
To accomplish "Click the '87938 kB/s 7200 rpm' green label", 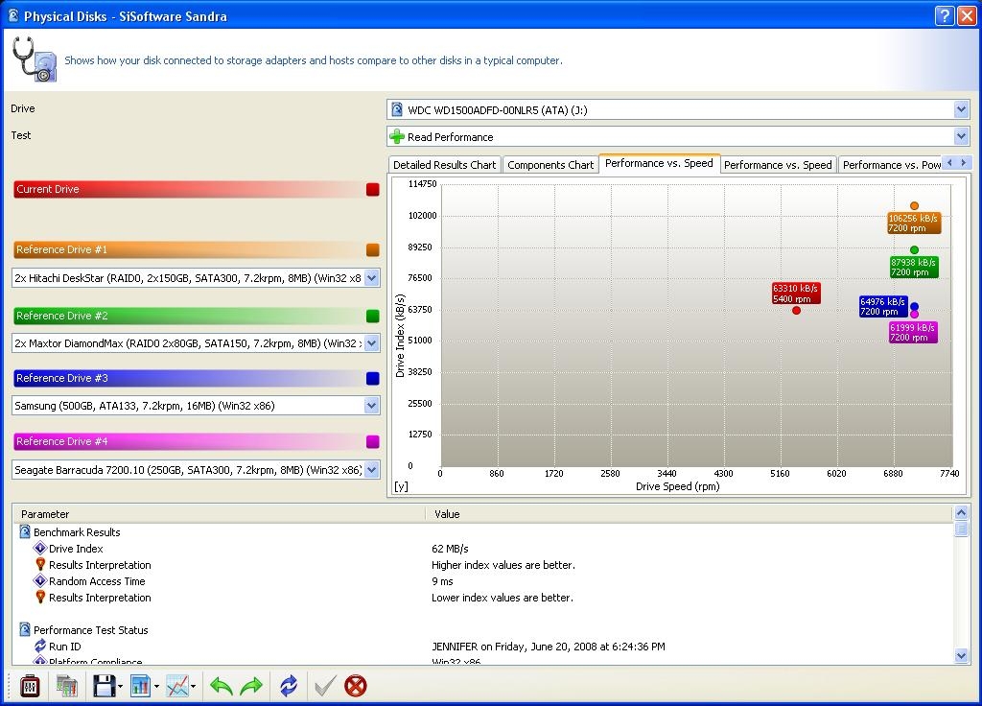I will 914,267.
